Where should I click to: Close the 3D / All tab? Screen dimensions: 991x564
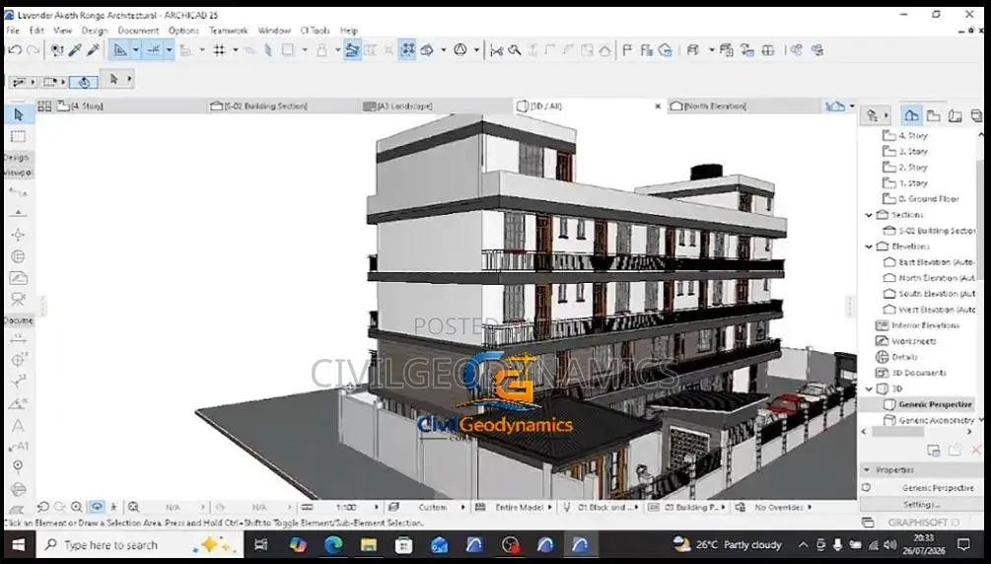(x=658, y=106)
